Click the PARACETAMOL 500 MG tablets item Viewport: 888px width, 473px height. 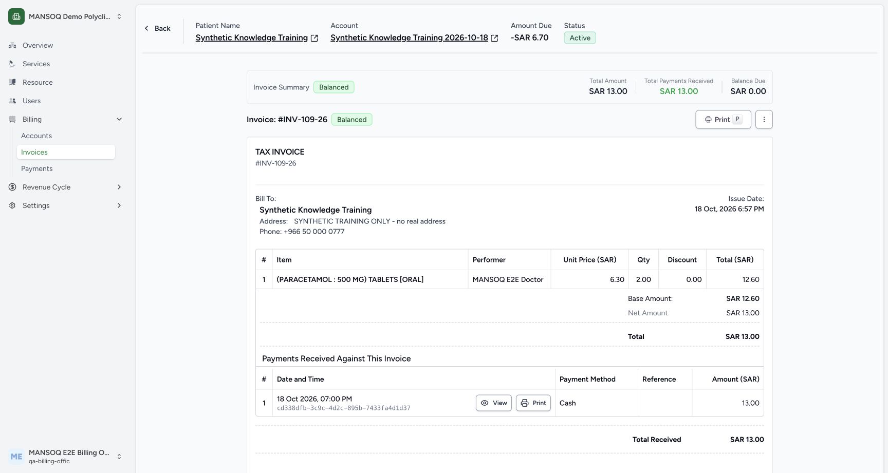click(x=350, y=279)
